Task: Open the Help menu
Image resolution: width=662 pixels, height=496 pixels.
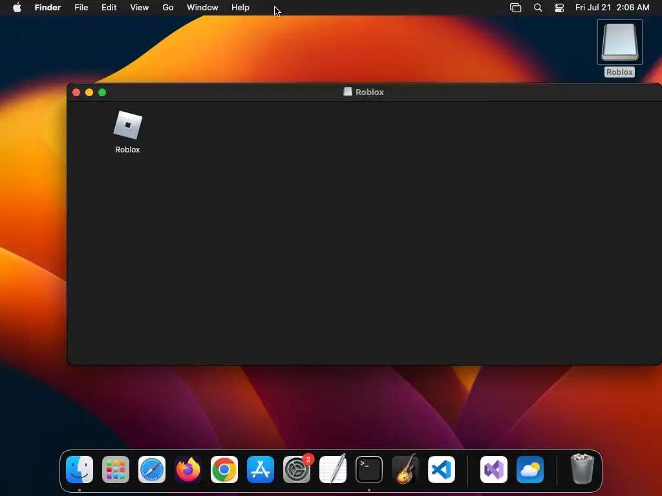Action: pos(240,8)
